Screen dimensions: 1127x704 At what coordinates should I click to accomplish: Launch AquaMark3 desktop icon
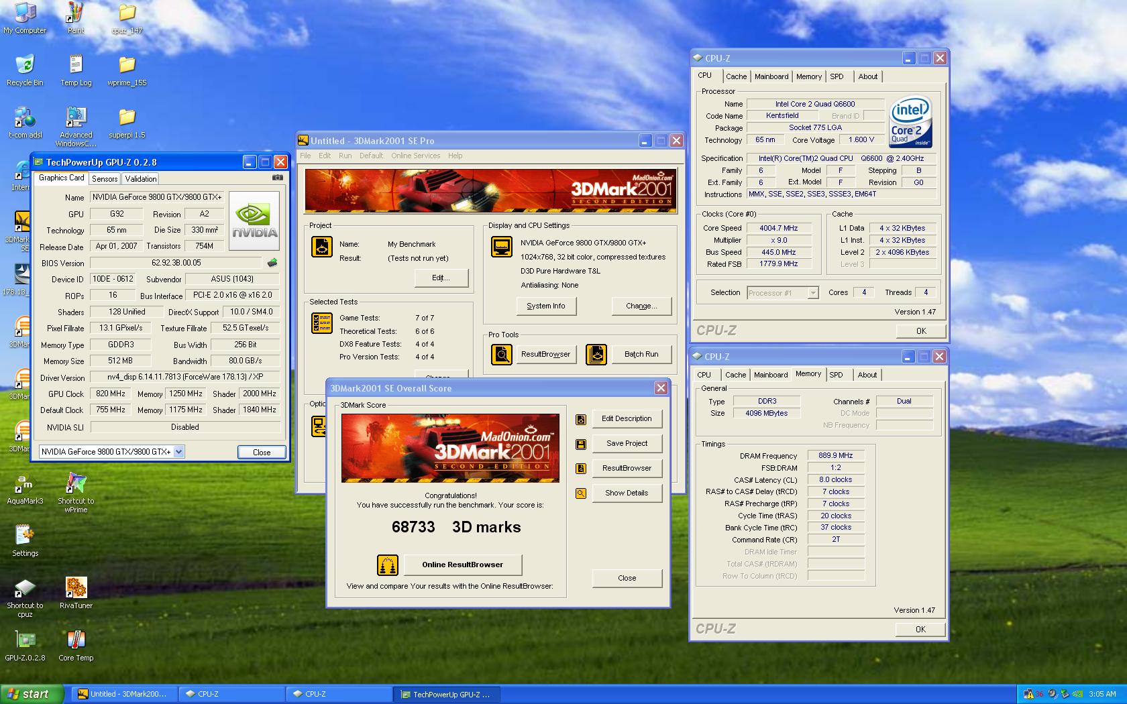25,489
